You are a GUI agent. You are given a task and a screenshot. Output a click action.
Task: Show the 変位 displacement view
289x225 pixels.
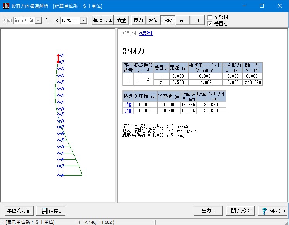pyautogui.click(x=153, y=20)
